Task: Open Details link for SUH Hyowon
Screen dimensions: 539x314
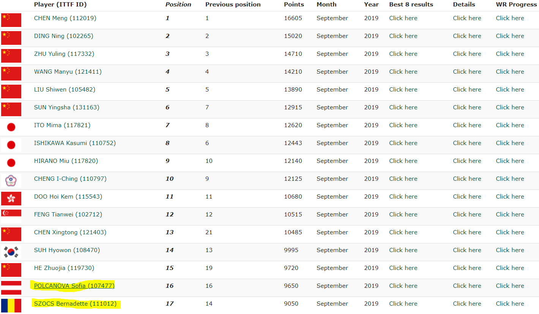Action: click(x=467, y=250)
